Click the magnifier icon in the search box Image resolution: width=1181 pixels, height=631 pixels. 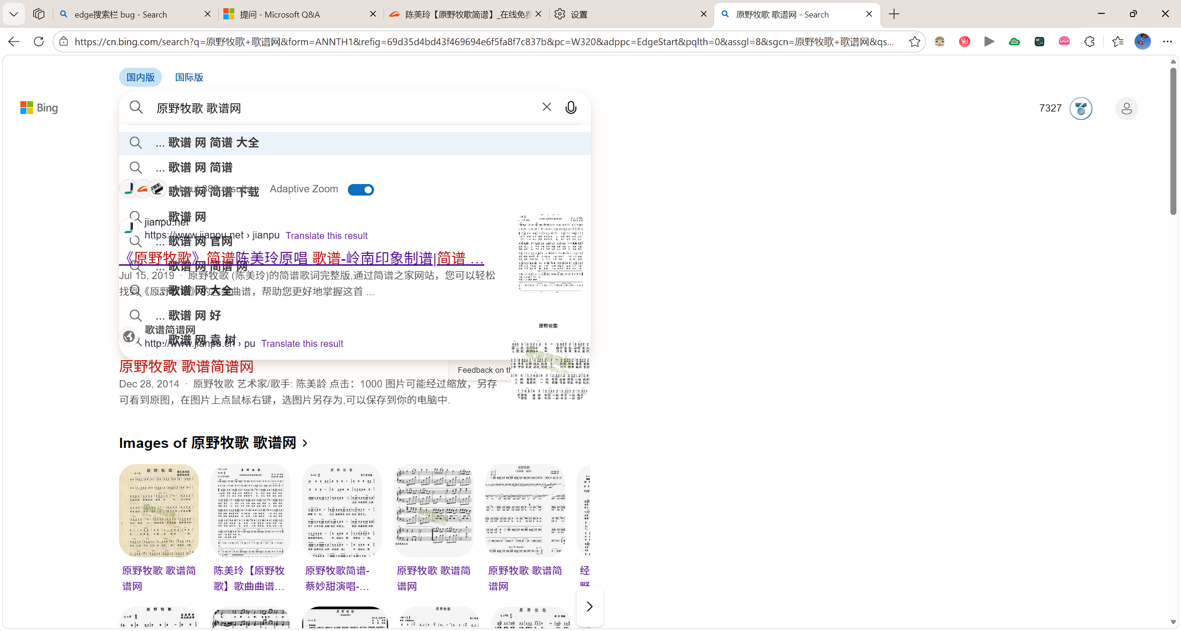click(136, 107)
